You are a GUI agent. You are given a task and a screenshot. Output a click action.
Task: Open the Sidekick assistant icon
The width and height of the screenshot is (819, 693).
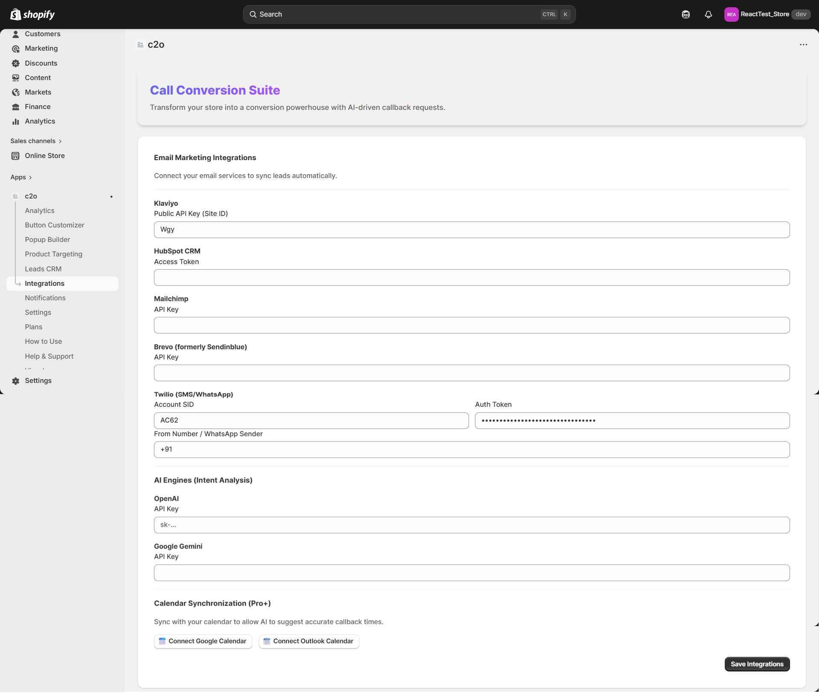click(x=686, y=14)
